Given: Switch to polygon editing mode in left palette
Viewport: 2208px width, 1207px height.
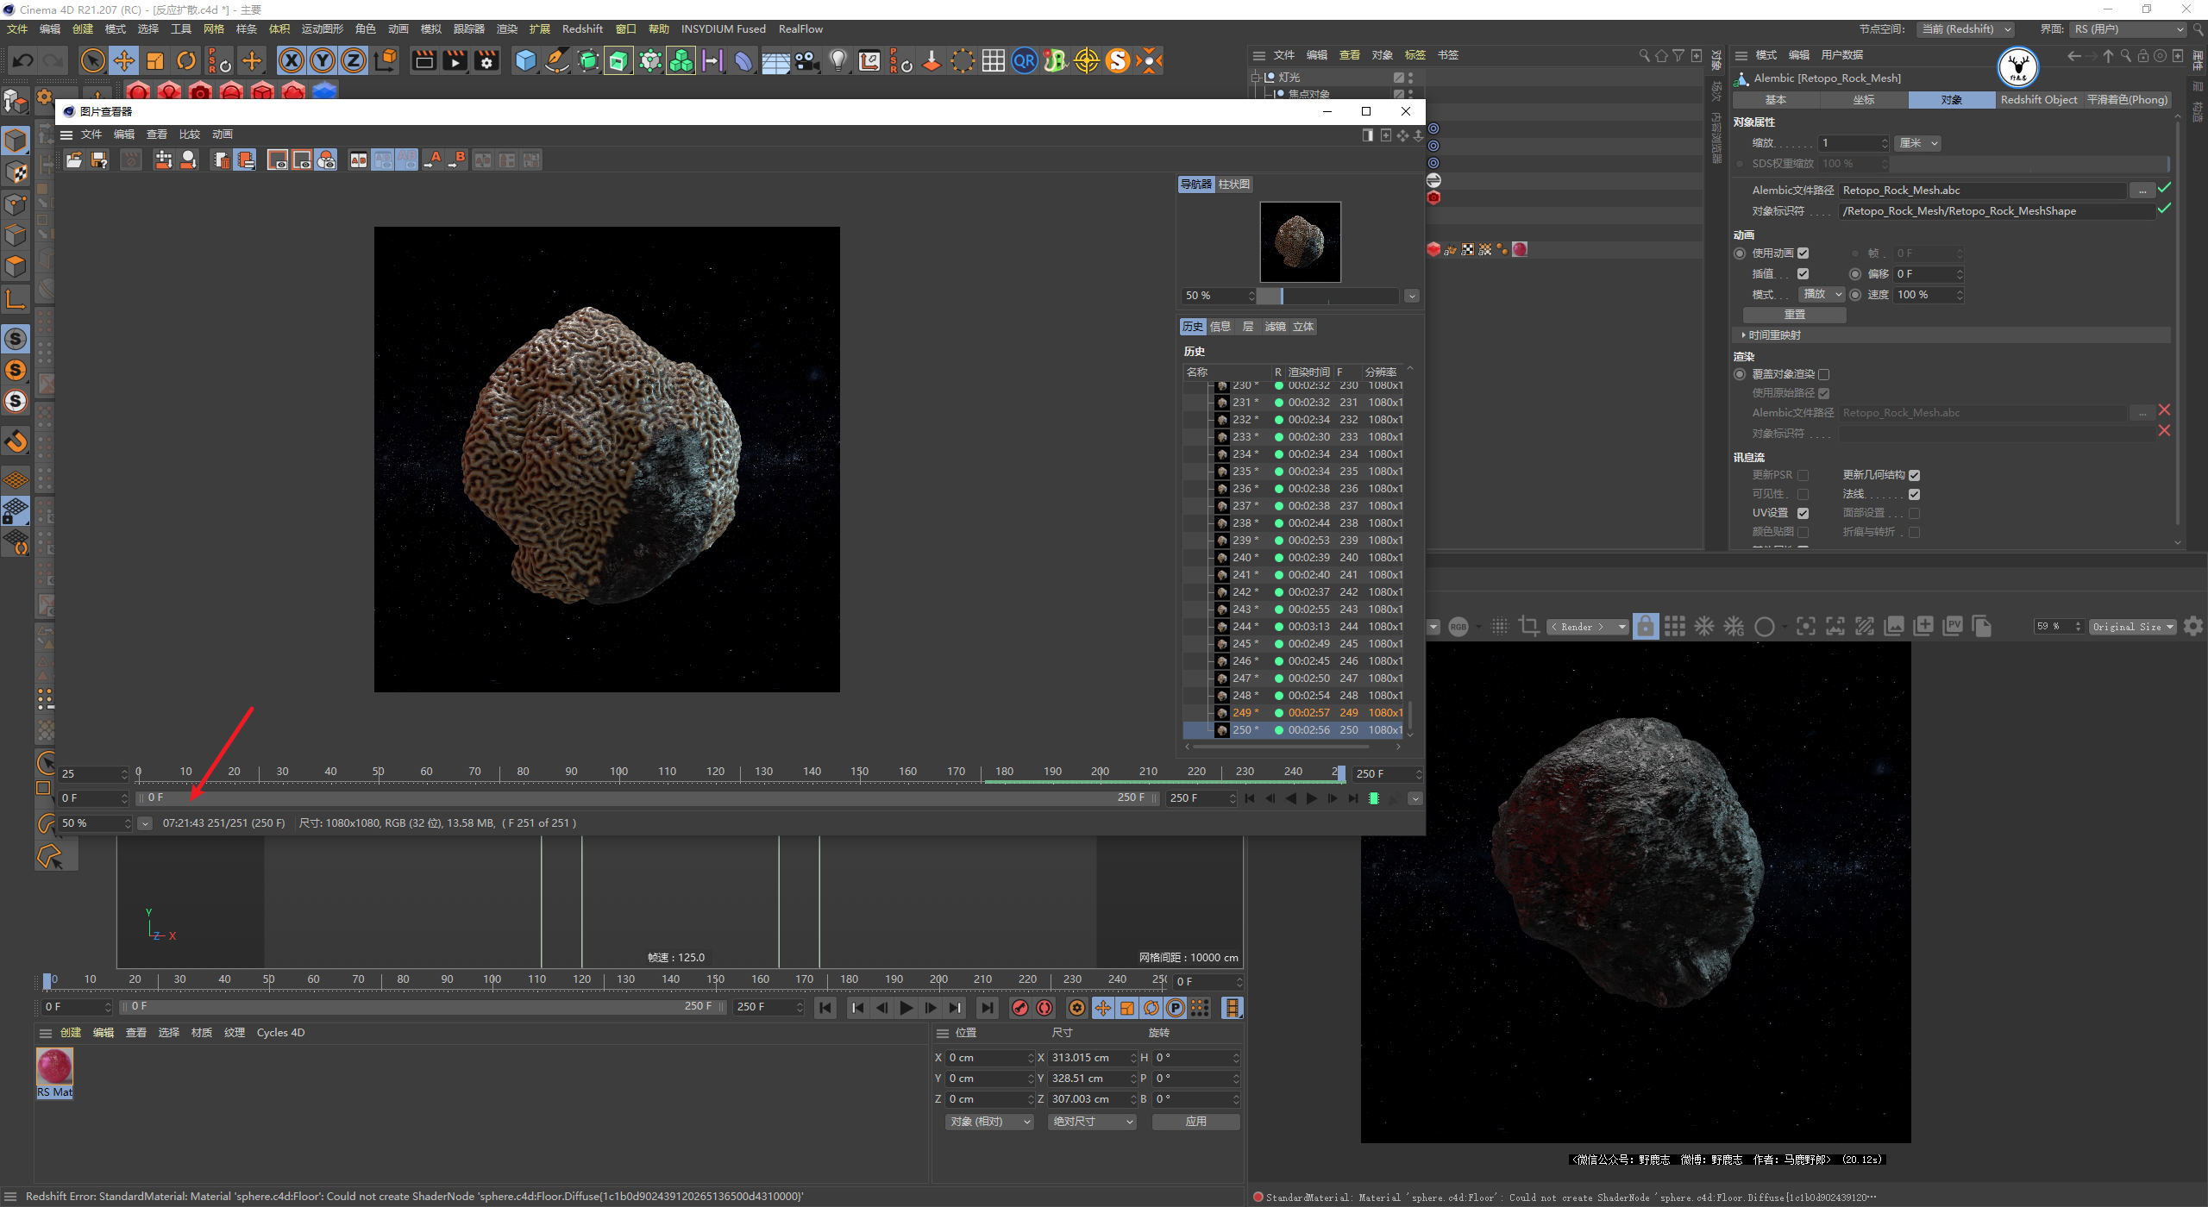Looking at the screenshot, I should coord(16,266).
